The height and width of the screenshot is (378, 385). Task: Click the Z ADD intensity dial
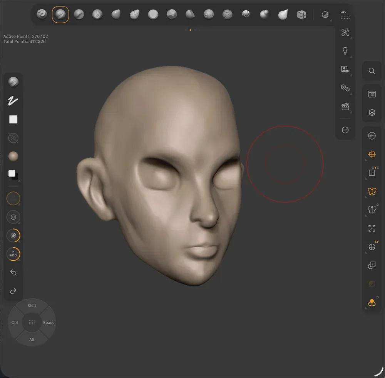point(13,254)
